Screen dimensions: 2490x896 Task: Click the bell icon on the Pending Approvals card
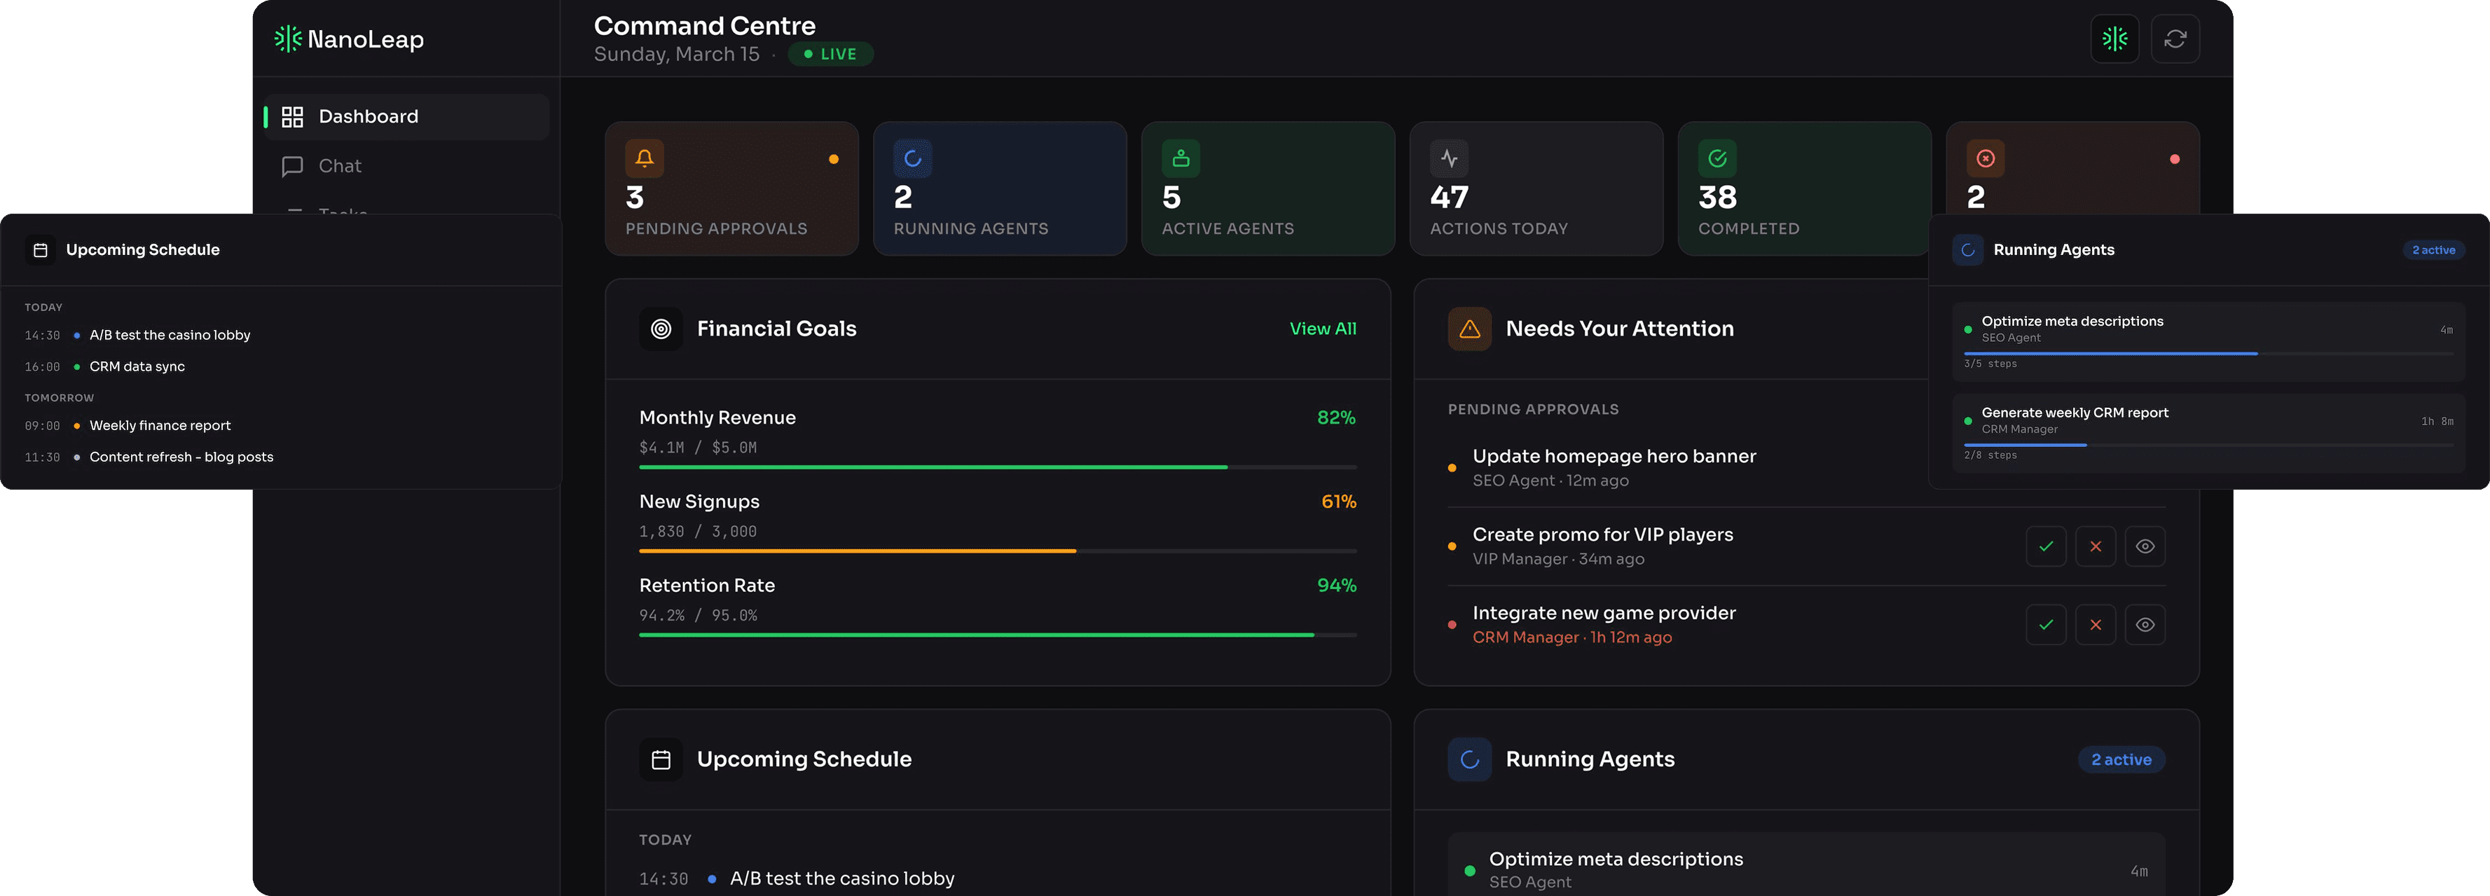(x=644, y=158)
